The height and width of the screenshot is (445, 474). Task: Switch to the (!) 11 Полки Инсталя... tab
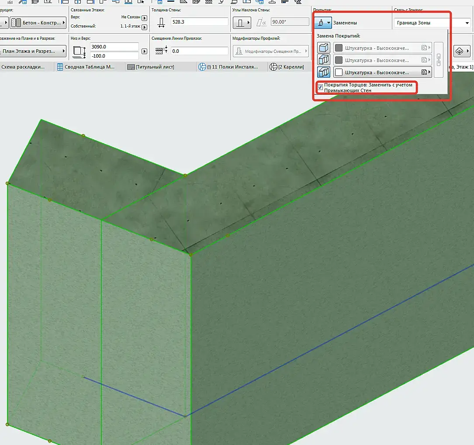coord(232,67)
